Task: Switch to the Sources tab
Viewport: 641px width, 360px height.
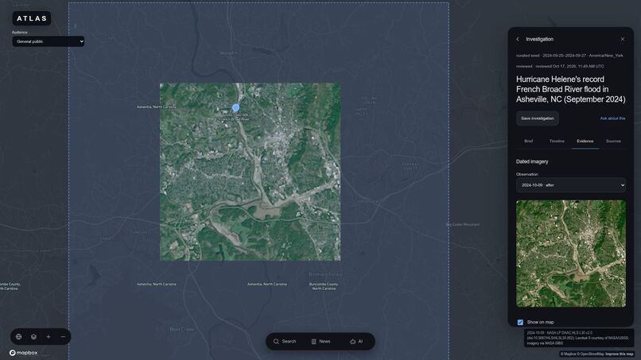Action: pos(613,141)
